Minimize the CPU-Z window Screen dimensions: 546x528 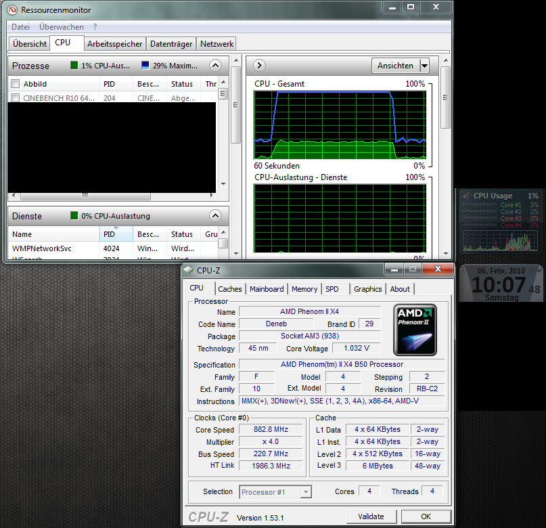coord(394,269)
